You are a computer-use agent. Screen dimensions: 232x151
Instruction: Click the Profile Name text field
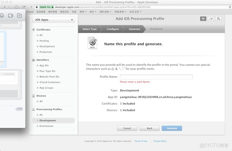pyautogui.click(x=156, y=77)
